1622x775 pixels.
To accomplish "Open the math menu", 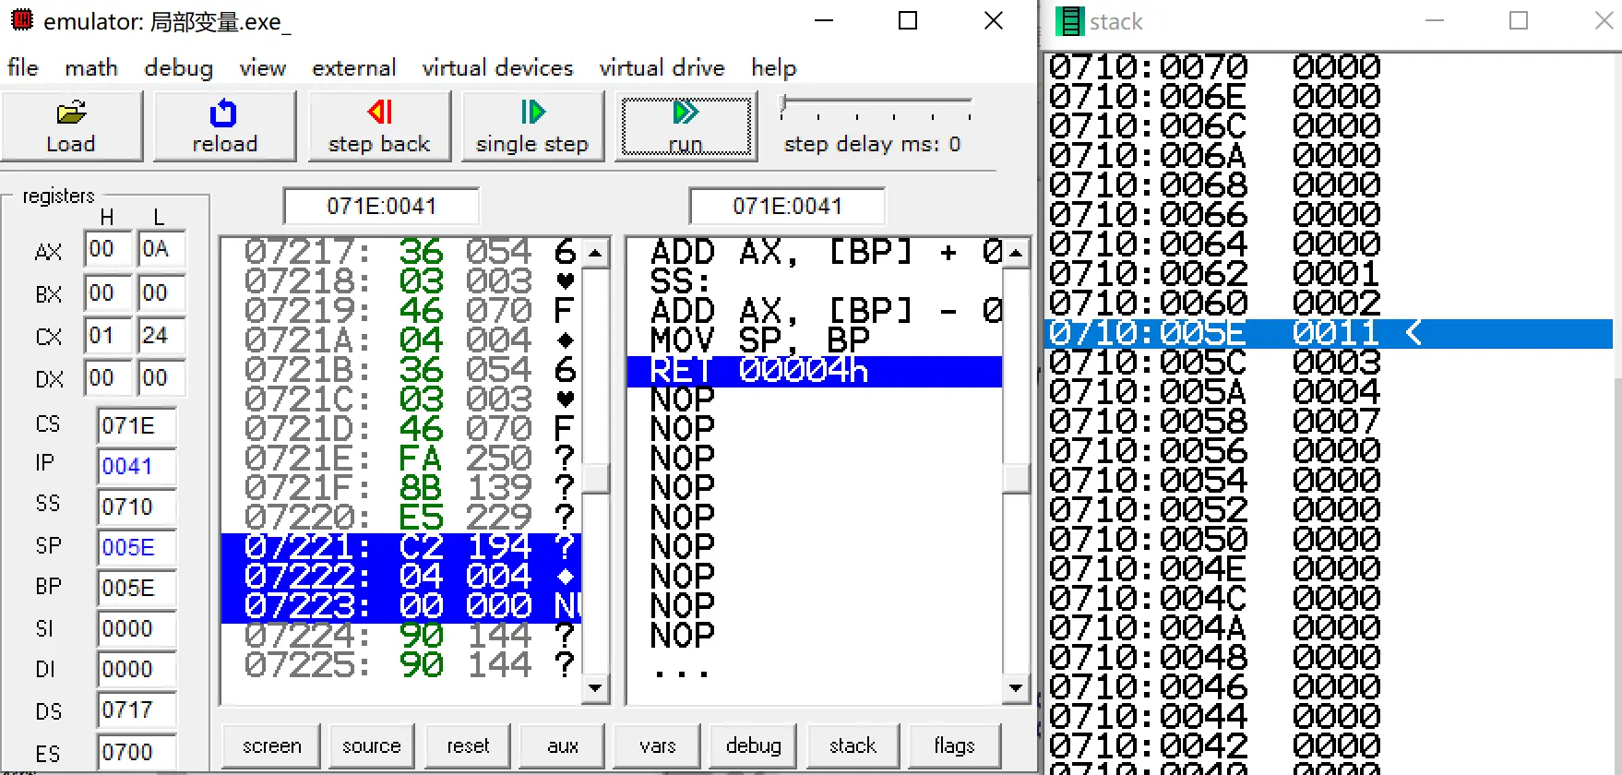I will 91,67.
